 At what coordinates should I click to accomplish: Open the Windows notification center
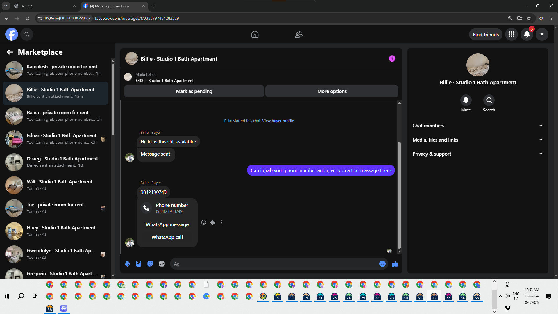(548, 296)
